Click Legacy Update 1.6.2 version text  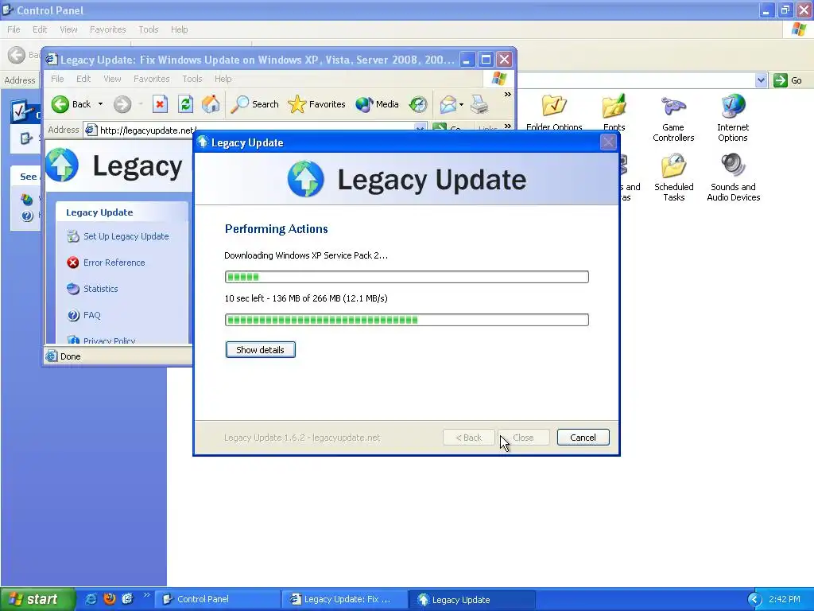(302, 438)
